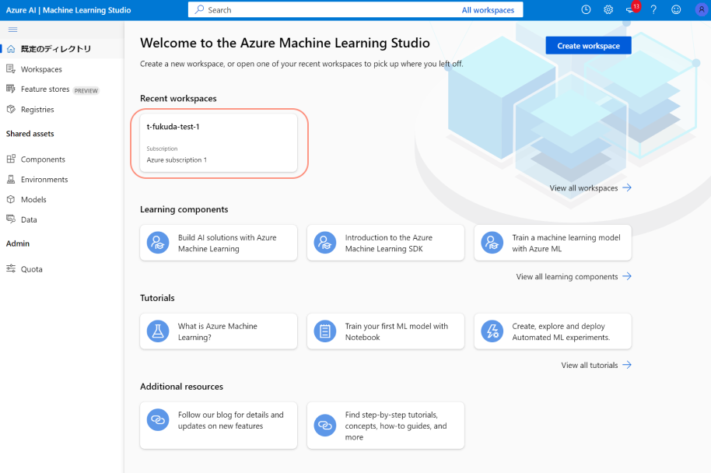Viewport: 711px width, 473px height.
Task: Expand the All workspaces search scope
Action: [488, 10]
